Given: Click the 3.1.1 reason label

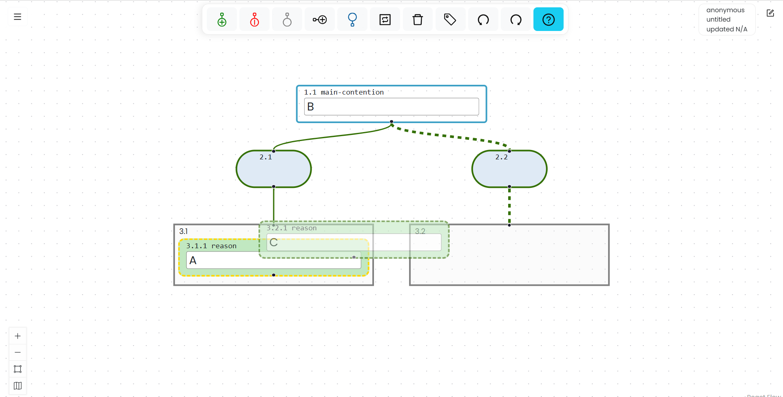Looking at the screenshot, I should 211,246.
